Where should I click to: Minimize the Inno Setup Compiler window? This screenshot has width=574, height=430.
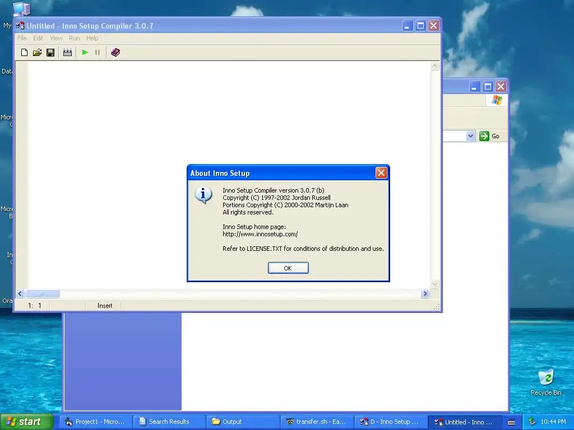click(x=407, y=26)
